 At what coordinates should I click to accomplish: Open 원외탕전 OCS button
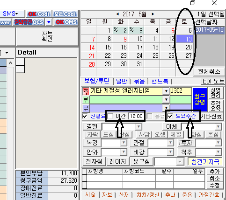click(x=29, y=22)
